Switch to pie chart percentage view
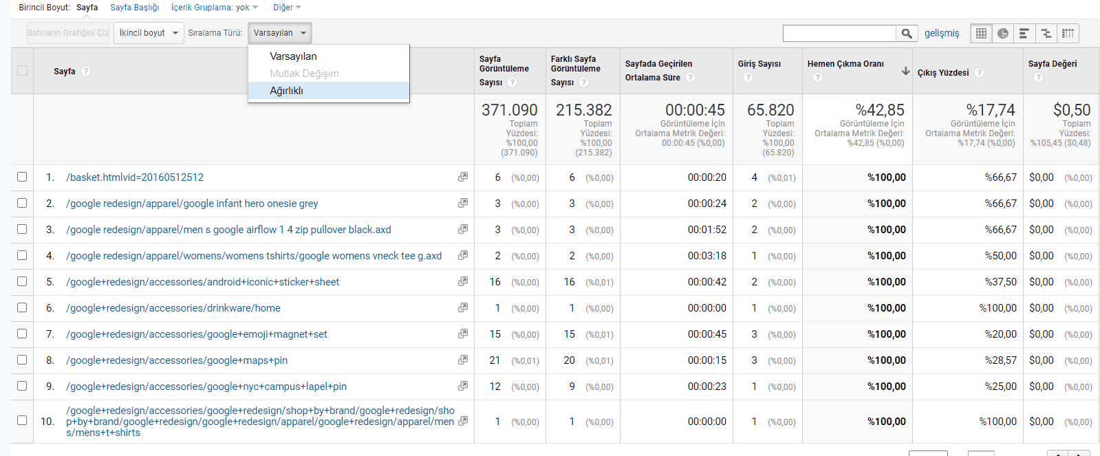1100x456 pixels. click(1003, 33)
